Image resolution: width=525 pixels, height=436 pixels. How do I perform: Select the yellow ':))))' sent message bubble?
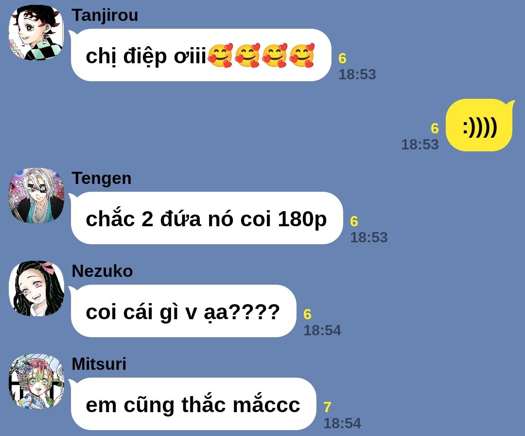click(x=480, y=125)
